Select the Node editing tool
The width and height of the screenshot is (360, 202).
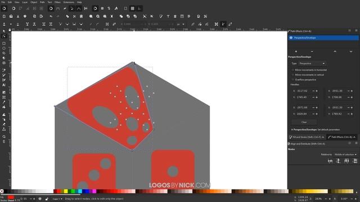point(4,36)
